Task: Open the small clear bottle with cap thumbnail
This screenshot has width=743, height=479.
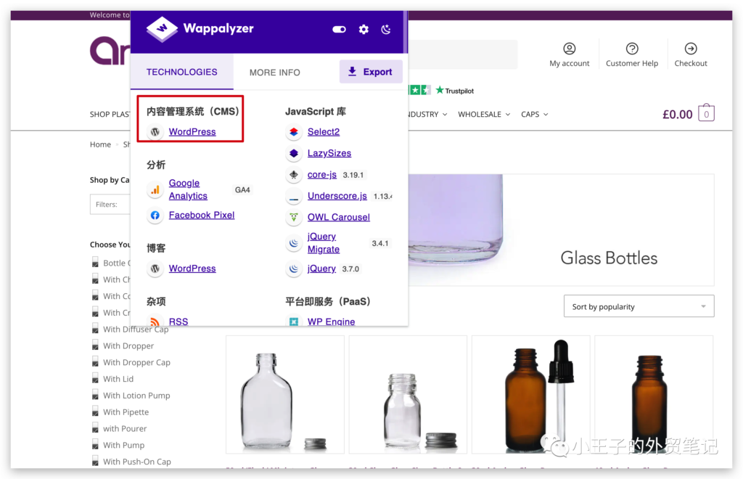Action: (408, 394)
